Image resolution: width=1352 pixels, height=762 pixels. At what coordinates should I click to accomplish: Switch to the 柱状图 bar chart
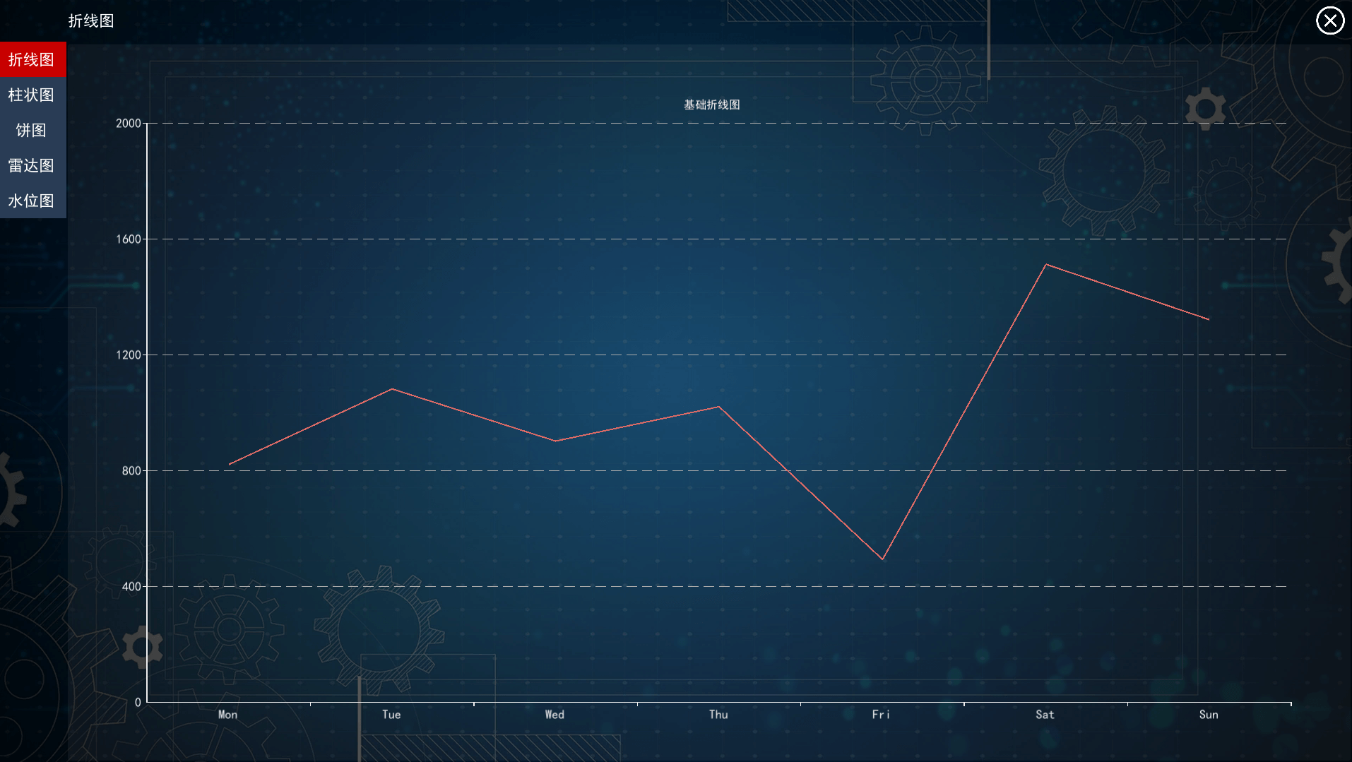(x=32, y=95)
